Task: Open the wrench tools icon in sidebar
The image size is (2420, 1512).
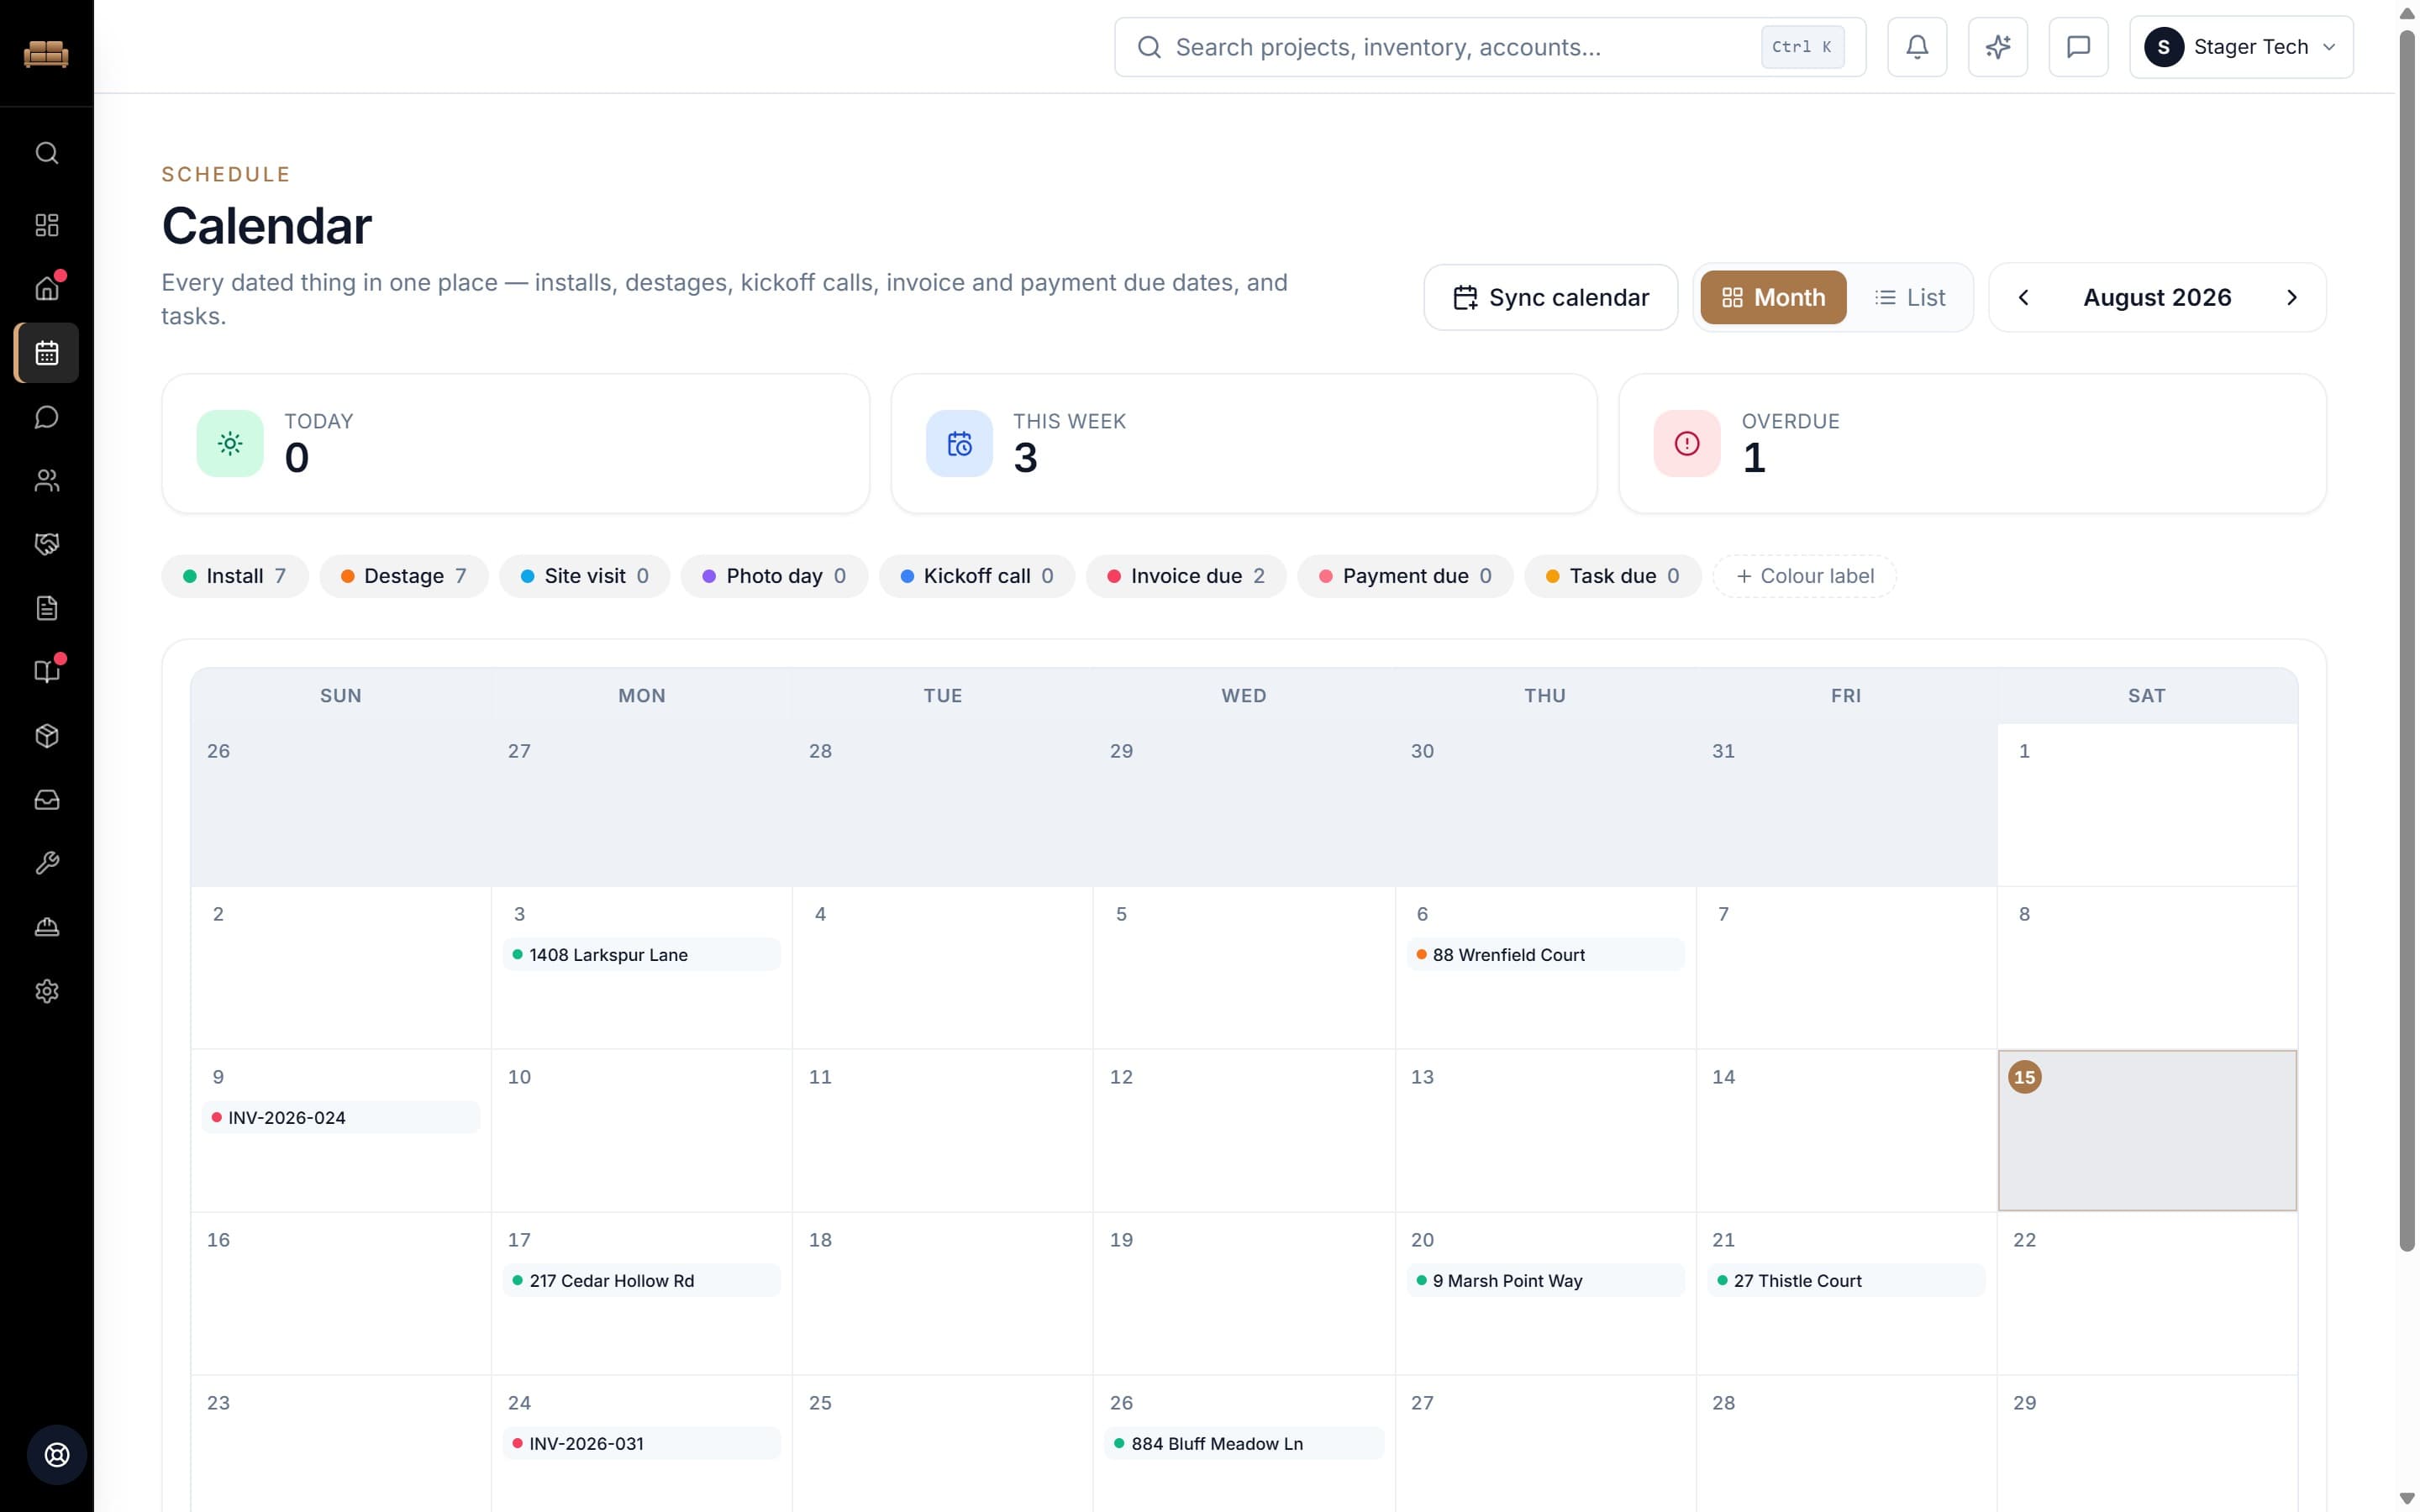Action: pos(47,863)
